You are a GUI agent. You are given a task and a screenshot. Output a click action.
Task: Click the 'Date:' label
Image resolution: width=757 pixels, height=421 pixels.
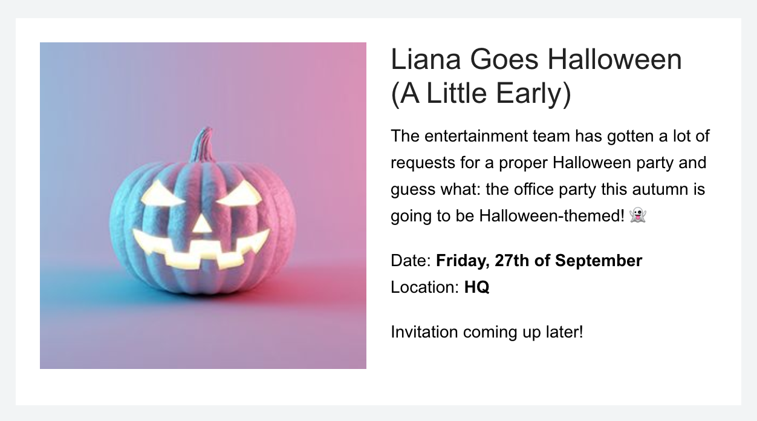pos(411,261)
